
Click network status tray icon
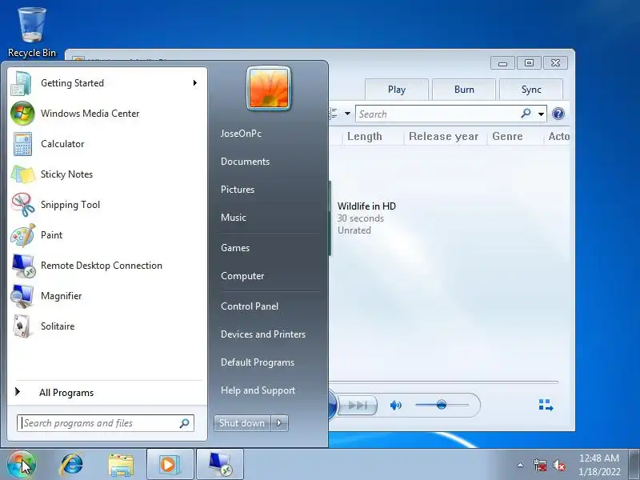click(540, 465)
